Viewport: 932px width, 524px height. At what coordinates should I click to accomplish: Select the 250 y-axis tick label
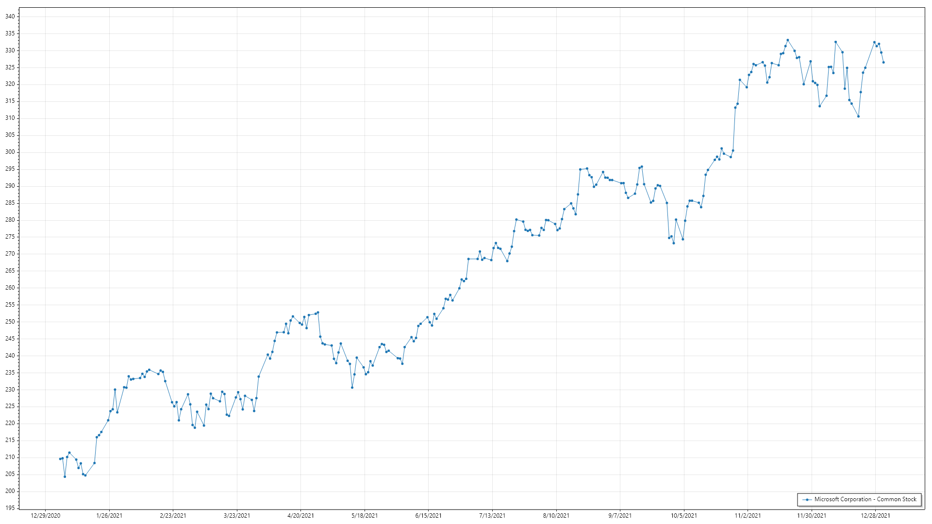click(x=10, y=322)
